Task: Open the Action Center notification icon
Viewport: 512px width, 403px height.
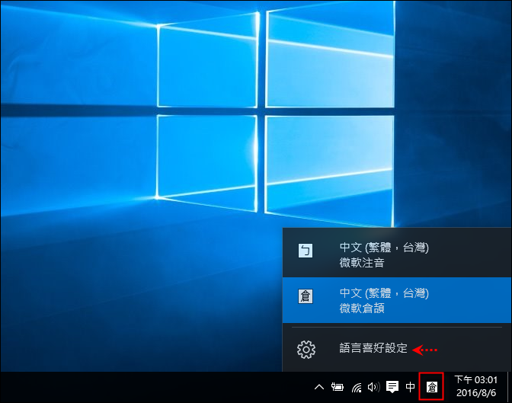Action: point(392,387)
